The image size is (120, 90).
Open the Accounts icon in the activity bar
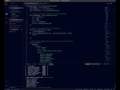6,81
